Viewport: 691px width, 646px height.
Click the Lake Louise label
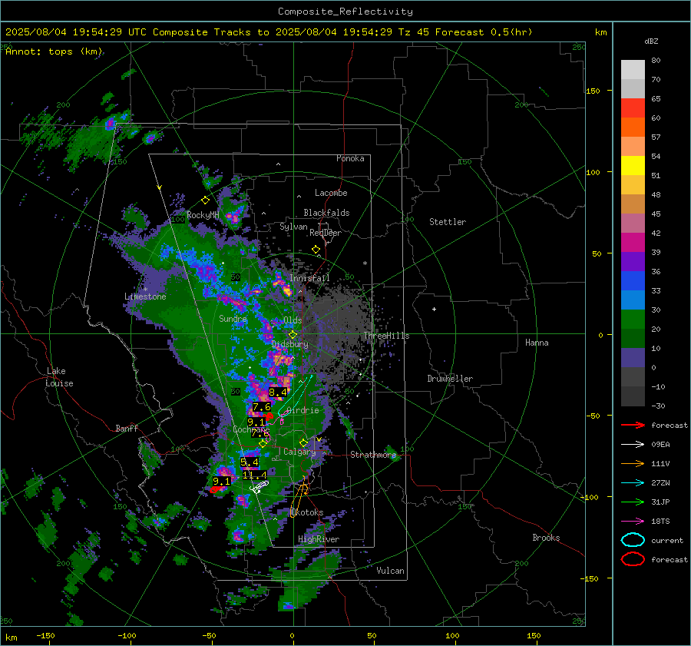click(x=59, y=377)
